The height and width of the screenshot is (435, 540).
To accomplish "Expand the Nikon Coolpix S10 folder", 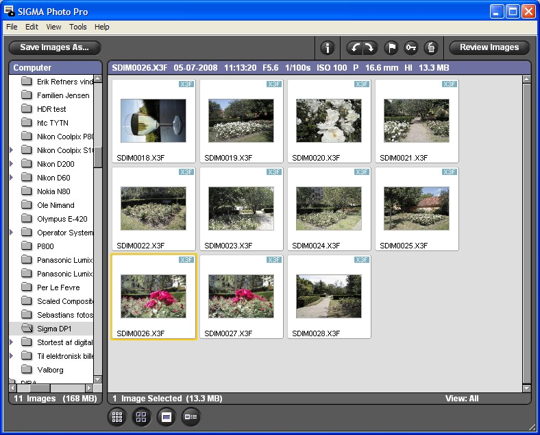I will pyautogui.click(x=12, y=150).
